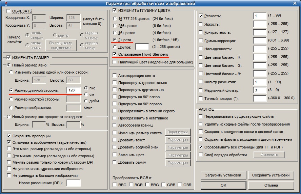Select the 2 цвета radio button

pos(115,40)
